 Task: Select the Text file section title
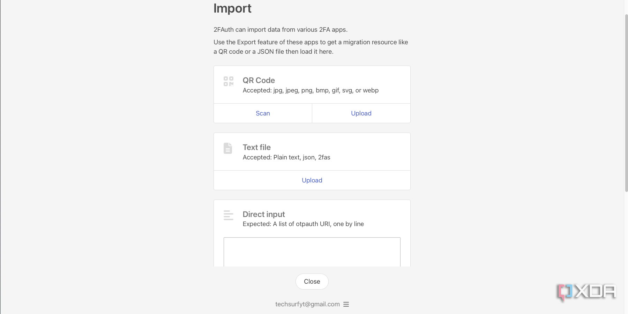pyautogui.click(x=256, y=147)
